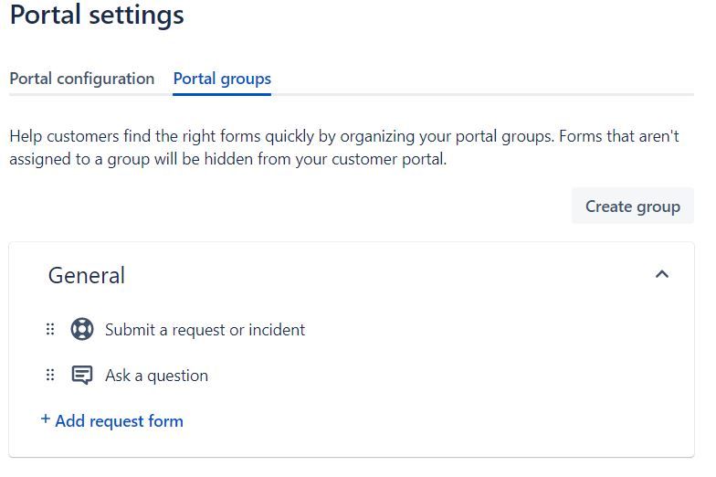Open the Portal configuration tab
The image size is (716, 477).
point(82,79)
